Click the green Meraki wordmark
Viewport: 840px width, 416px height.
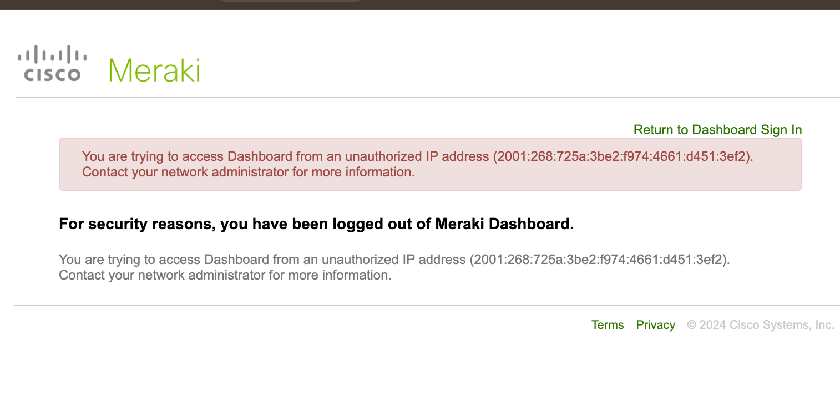[x=154, y=70]
